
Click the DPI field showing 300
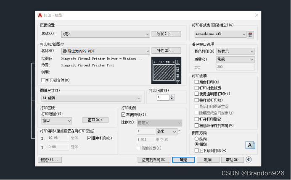[235, 67]
